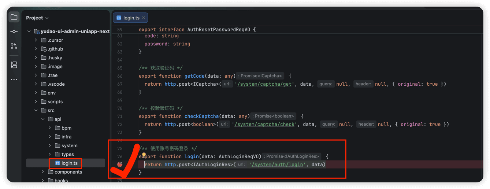
Task: Open the Commit tool window icon
Action: coord(14,31)
